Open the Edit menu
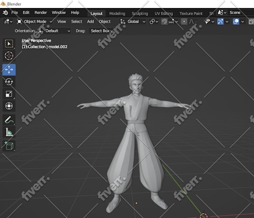The height and width of the screenshot is (218, 254). pyautogui.click(x=26, y=12)
